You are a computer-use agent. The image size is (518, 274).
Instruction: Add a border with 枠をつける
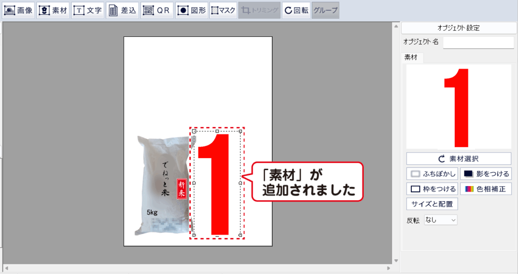[x=432, y=189]
